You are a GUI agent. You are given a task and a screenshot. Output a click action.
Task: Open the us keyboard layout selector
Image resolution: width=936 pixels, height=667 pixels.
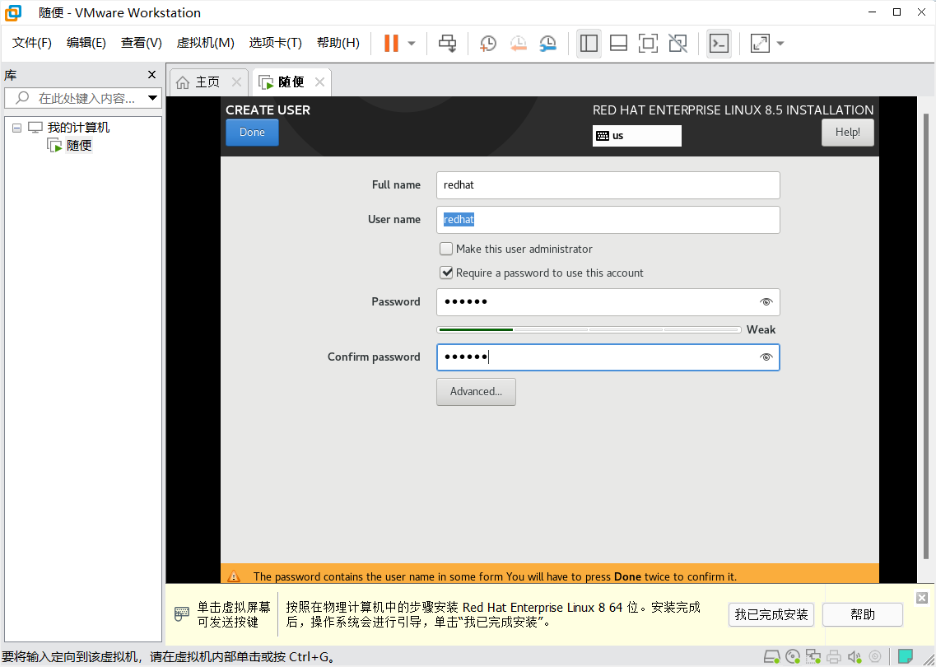[637, 136]
